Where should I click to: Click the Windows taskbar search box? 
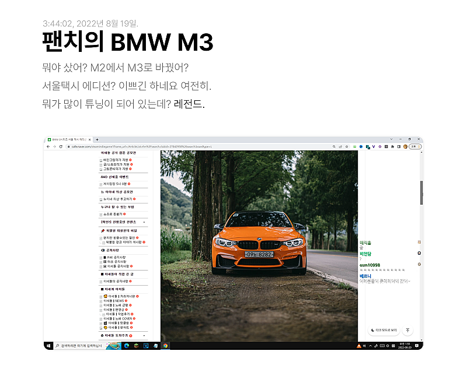click(79, 346)
